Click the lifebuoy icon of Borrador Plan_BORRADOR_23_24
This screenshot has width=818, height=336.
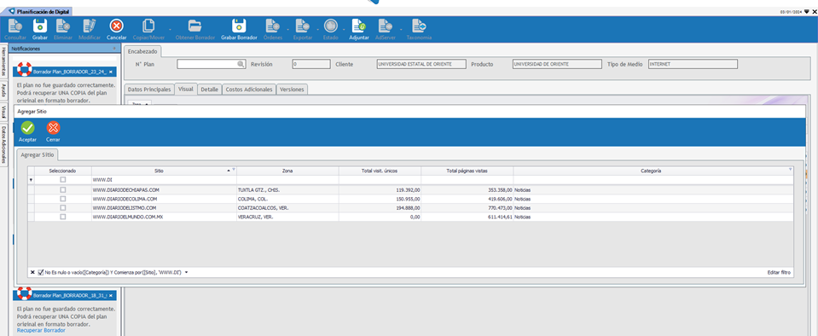click(24, 69)
